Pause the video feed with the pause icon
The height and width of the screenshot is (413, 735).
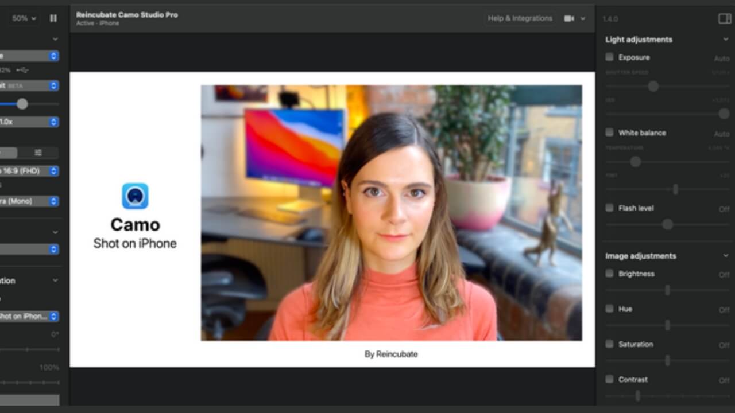53,18
